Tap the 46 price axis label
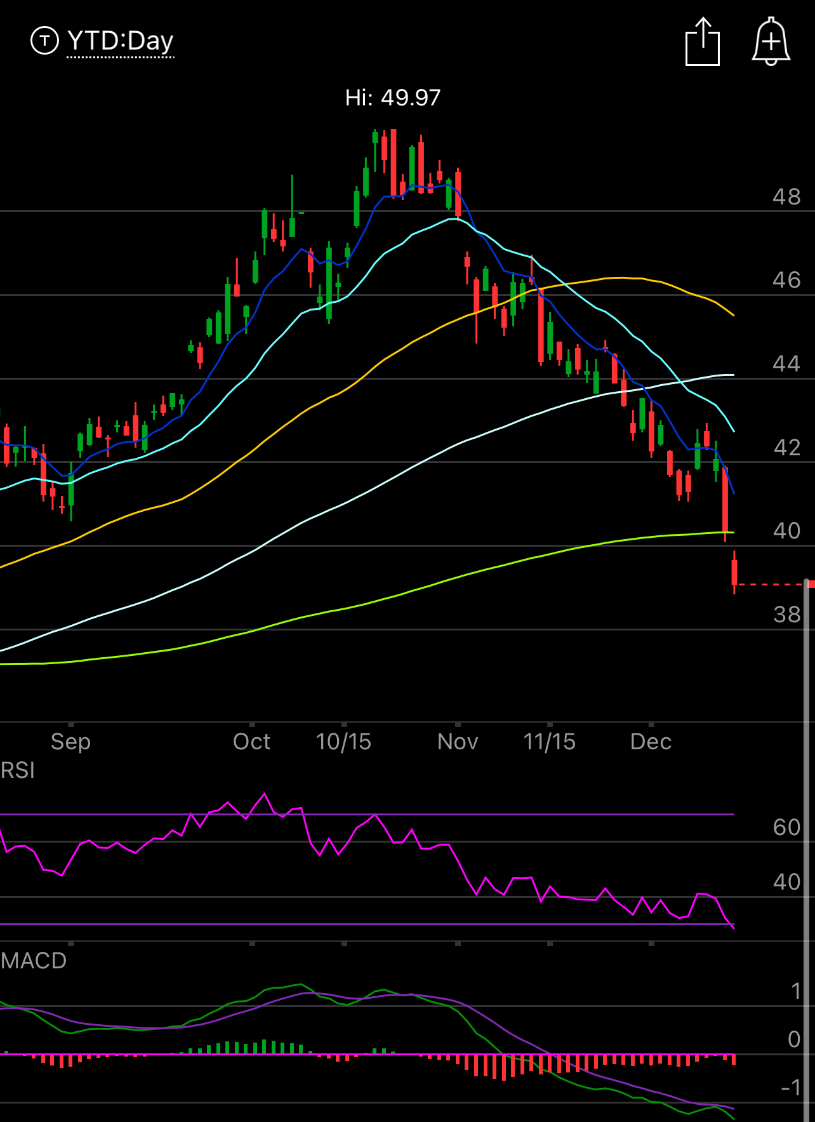This screenshot has height=1122, width=815. coord(786,280)
